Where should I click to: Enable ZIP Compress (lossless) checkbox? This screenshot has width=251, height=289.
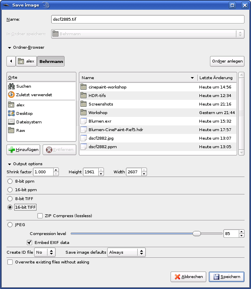click(40, 216)
